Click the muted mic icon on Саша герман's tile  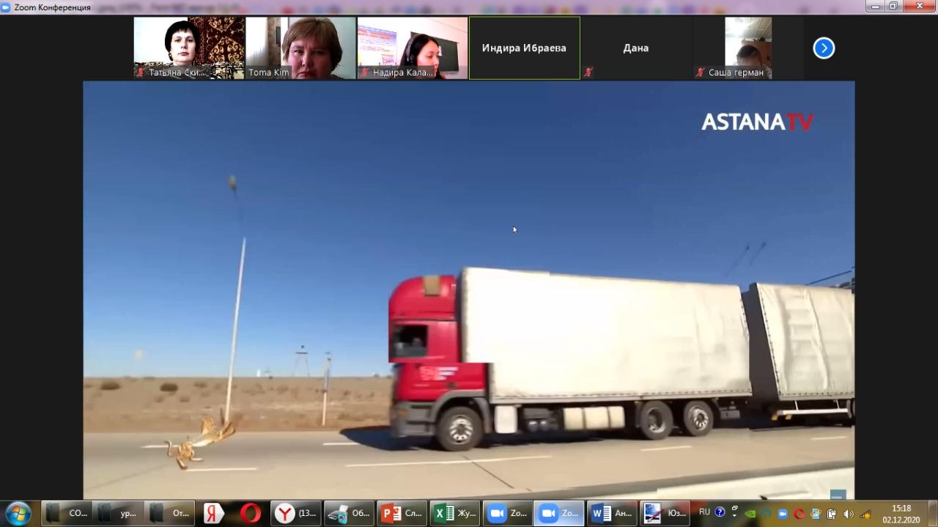pyautogui.click(x=700, y=72)
